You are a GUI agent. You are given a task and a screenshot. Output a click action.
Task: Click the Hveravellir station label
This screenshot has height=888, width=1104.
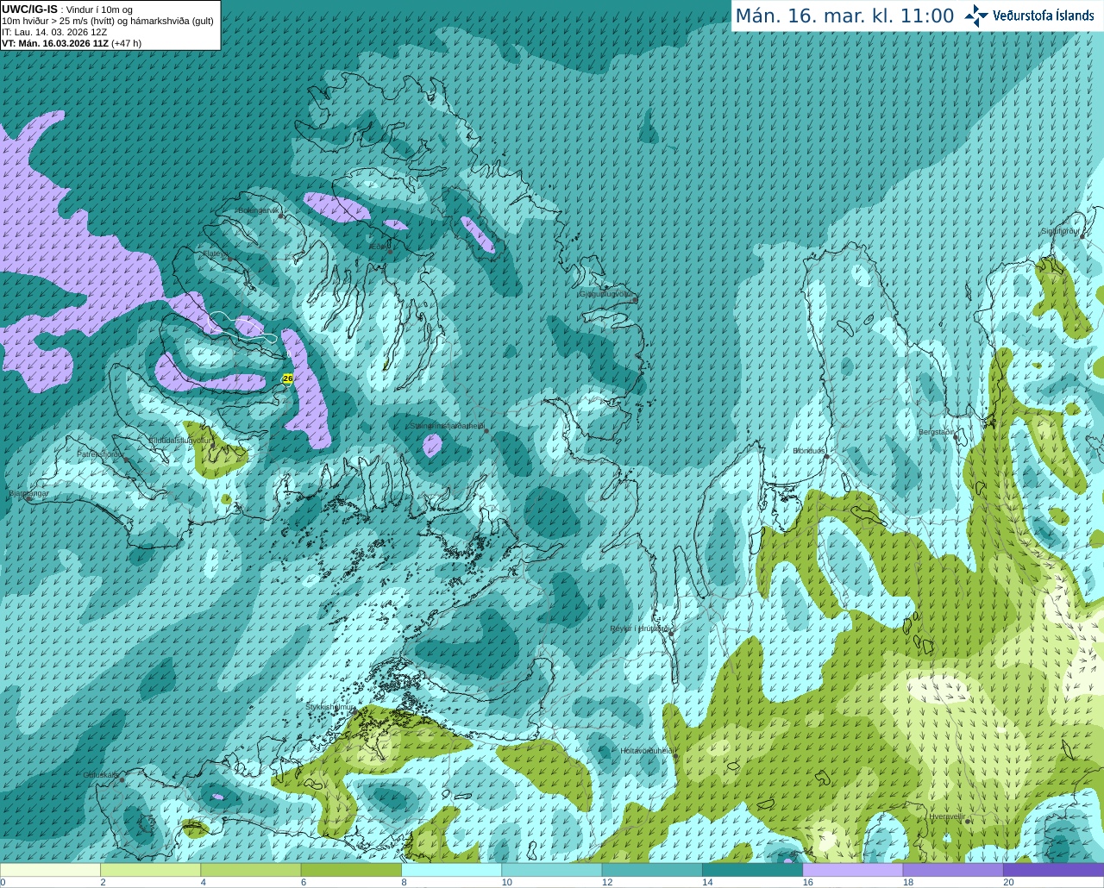947,816
